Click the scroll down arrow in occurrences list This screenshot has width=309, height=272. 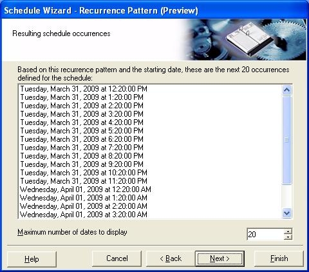(287, 213)
